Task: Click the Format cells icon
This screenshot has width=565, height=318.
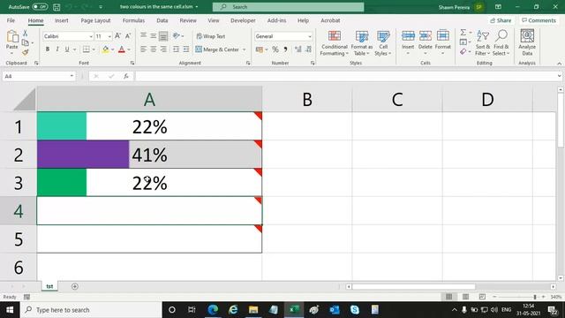Action: click(x=443, y=36)
